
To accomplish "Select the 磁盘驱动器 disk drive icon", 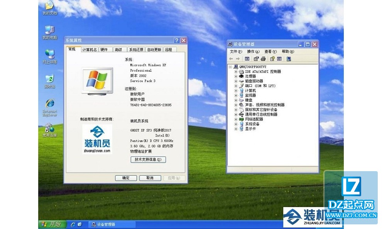I will [x=242, y=81].
